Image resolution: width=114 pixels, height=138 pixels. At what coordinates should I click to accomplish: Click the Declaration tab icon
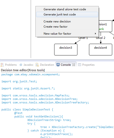point(37,65)
